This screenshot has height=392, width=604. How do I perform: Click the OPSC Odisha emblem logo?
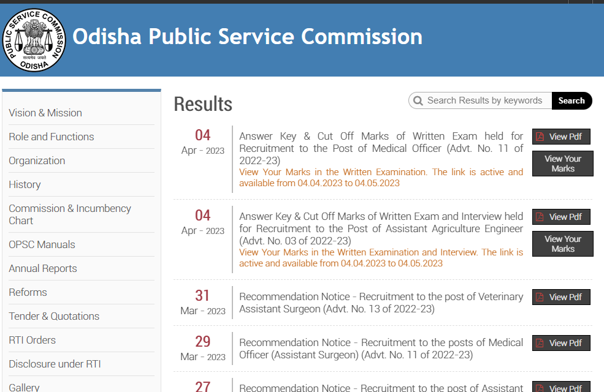[34, 40]
